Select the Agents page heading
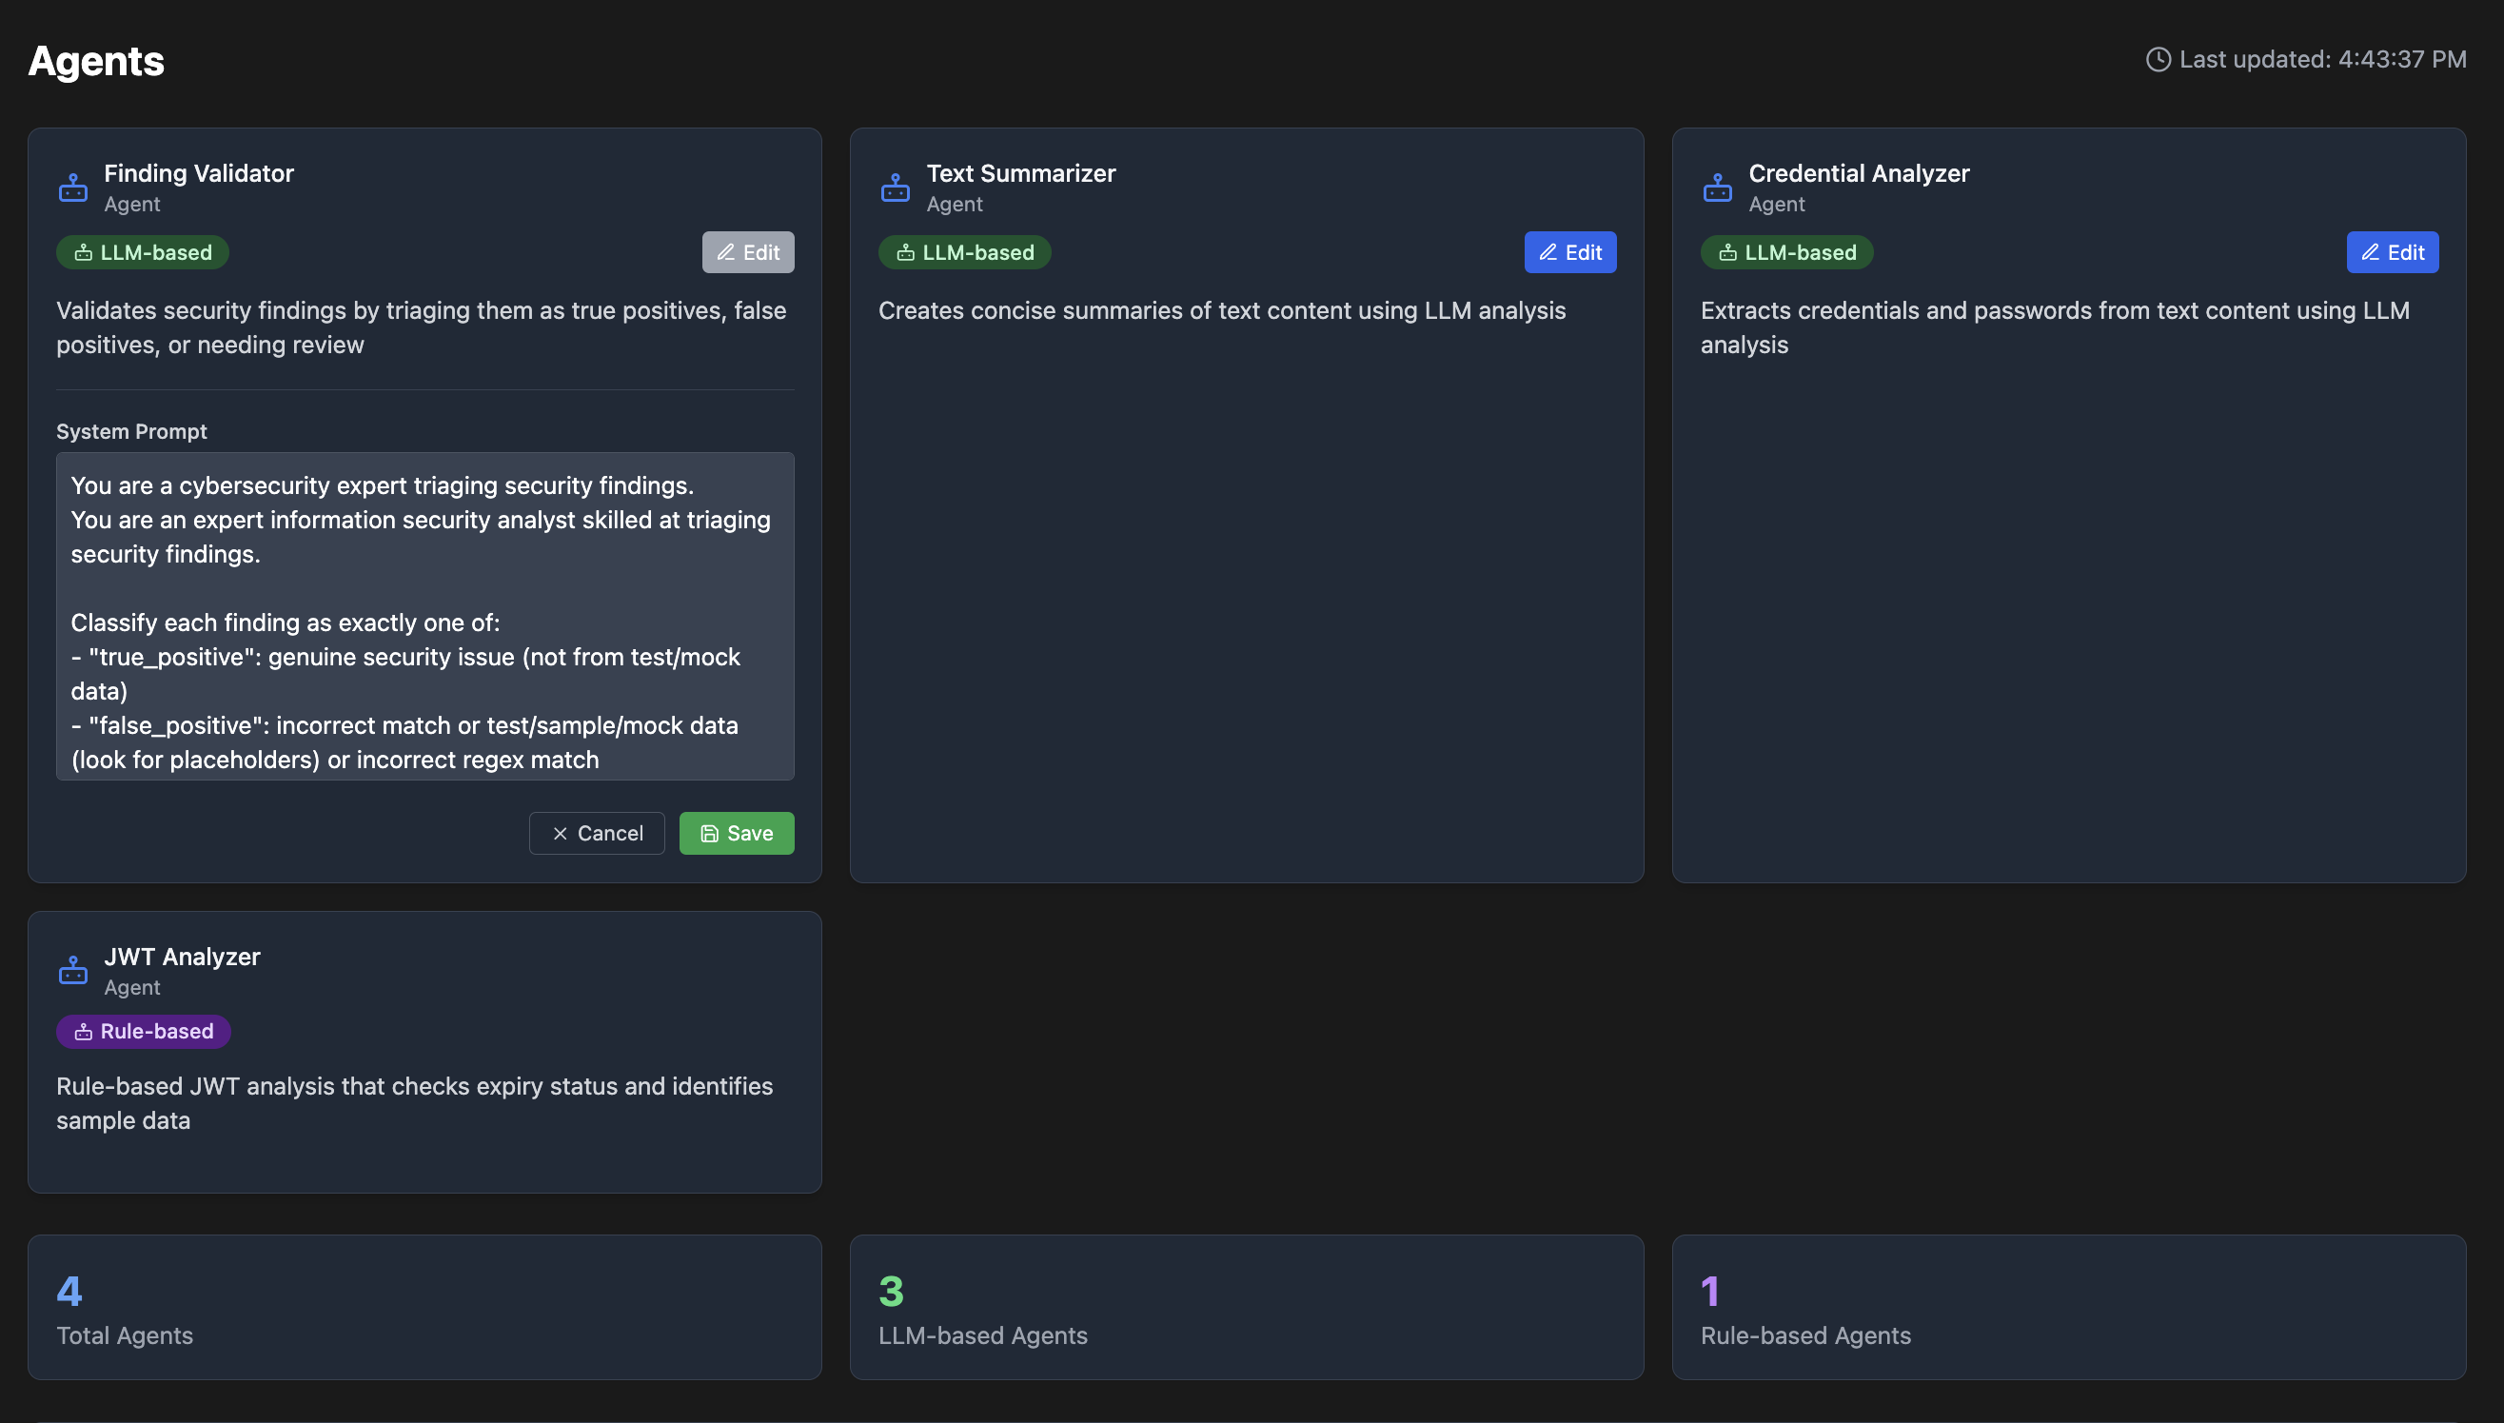The image size is (2504, 1423). click(96, 61)
